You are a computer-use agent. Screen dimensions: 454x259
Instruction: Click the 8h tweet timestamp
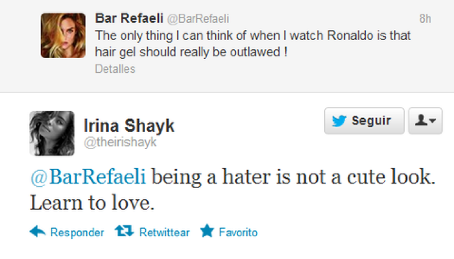[425, 19]
